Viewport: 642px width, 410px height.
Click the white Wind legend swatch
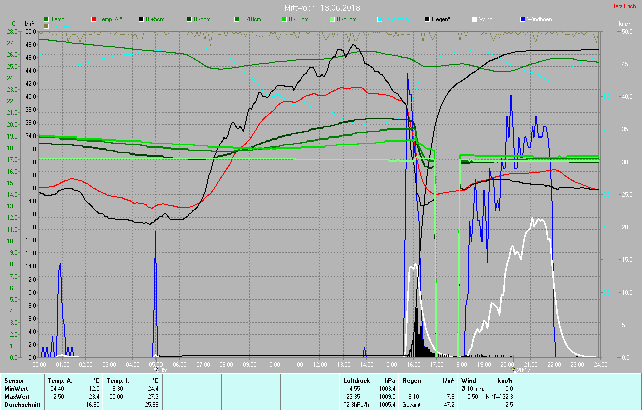475,19
